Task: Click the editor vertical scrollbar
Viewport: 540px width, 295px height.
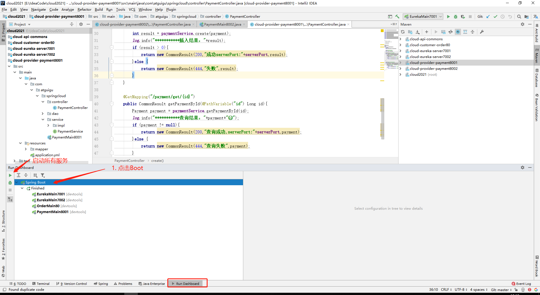Action: pos(382,119)
